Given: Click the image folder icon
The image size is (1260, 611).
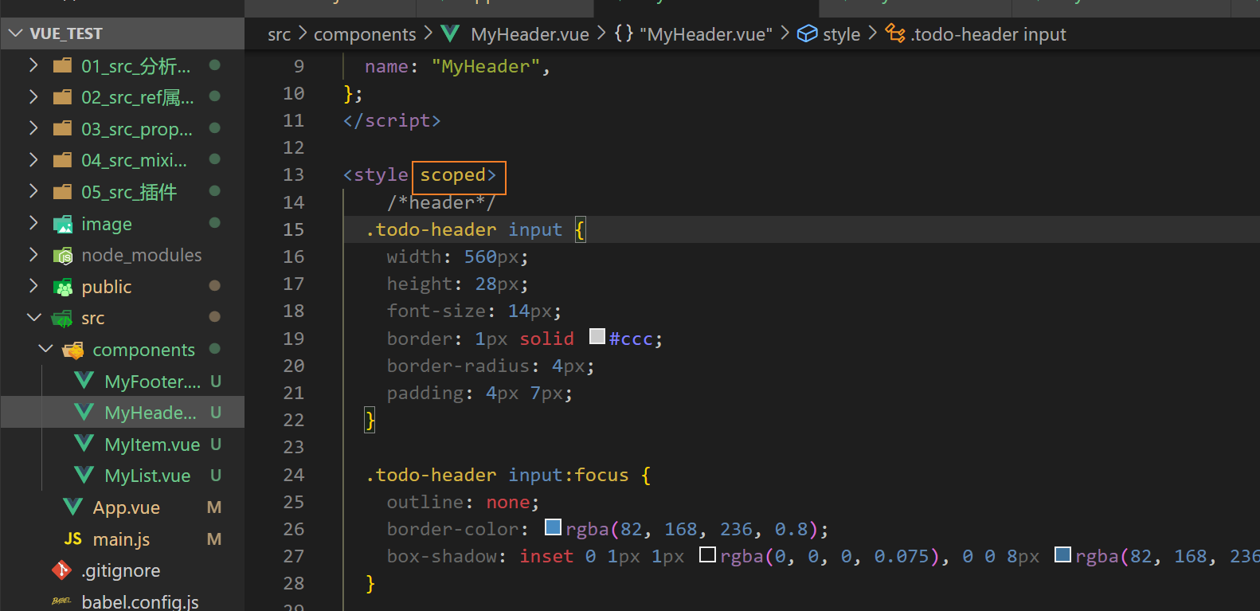Looking at the screenshot, I should pyautogui.click(x=62, y=224).
